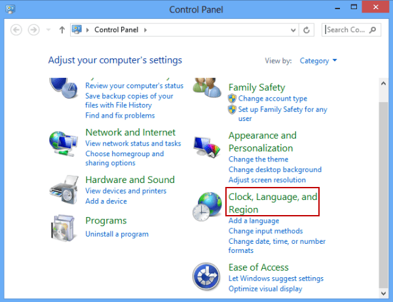This screenshot has width=393, height=302.
Task: Click the refresh button in the address bar
Action: (307, 30)
